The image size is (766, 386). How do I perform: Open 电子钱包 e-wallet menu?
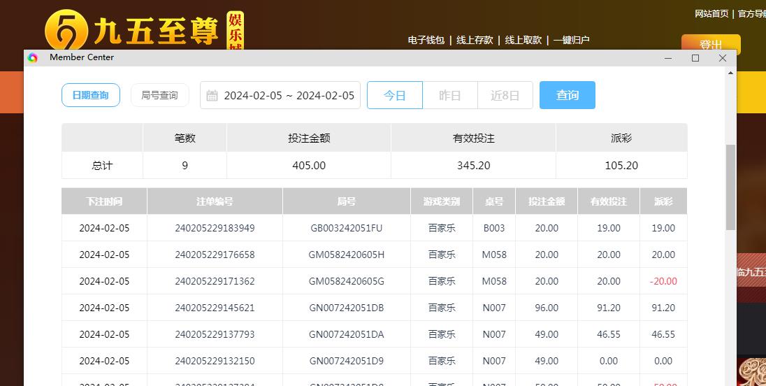[x=426, y=40]
